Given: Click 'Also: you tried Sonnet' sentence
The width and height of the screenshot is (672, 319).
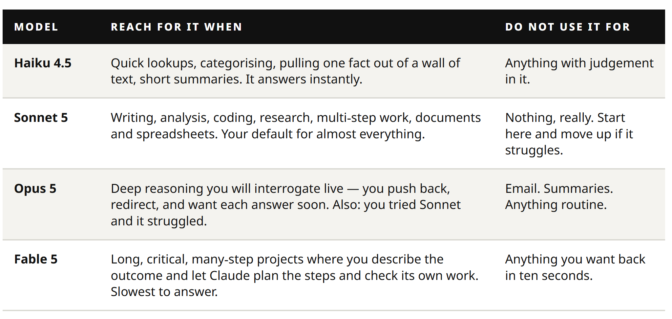Looking at the screenshot, I should (x=396, y=205).
